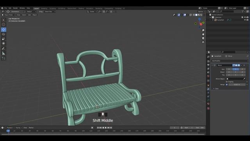250x141 pixels.
Task: Open the File menu
Action: (5, 8)
